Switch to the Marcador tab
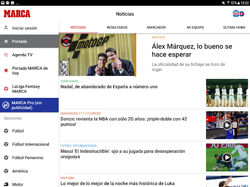250x187 pixels. [x=156, y=27]
